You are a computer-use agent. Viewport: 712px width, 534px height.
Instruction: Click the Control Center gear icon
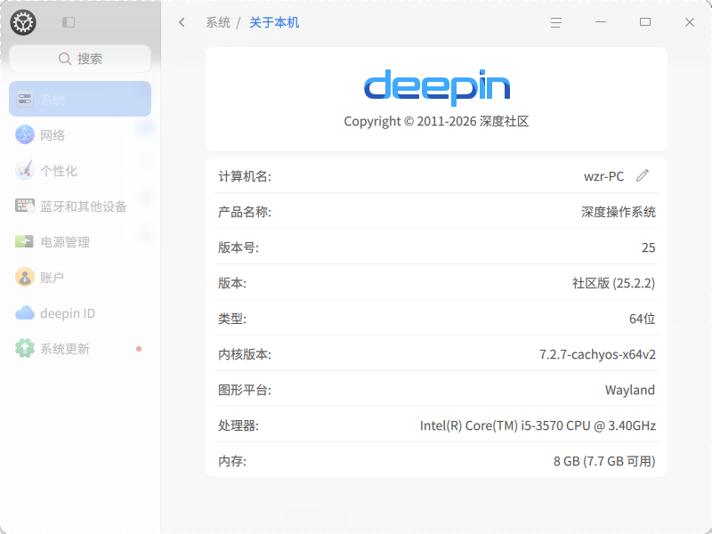(x=23, y=22)
